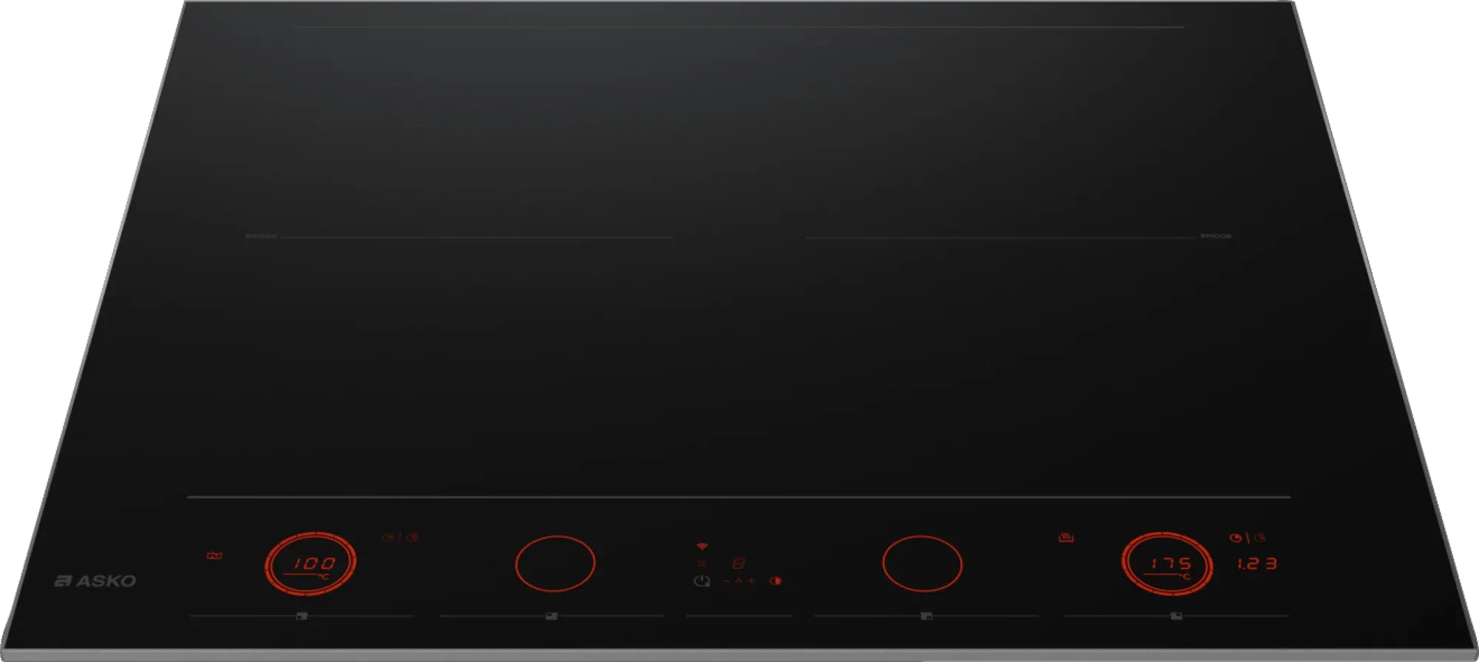Image resolution: width=1479 pixels, height=662 pixels.
Task: Tap the pot boiling icon near left dial
Action: (x=214, y=555)
